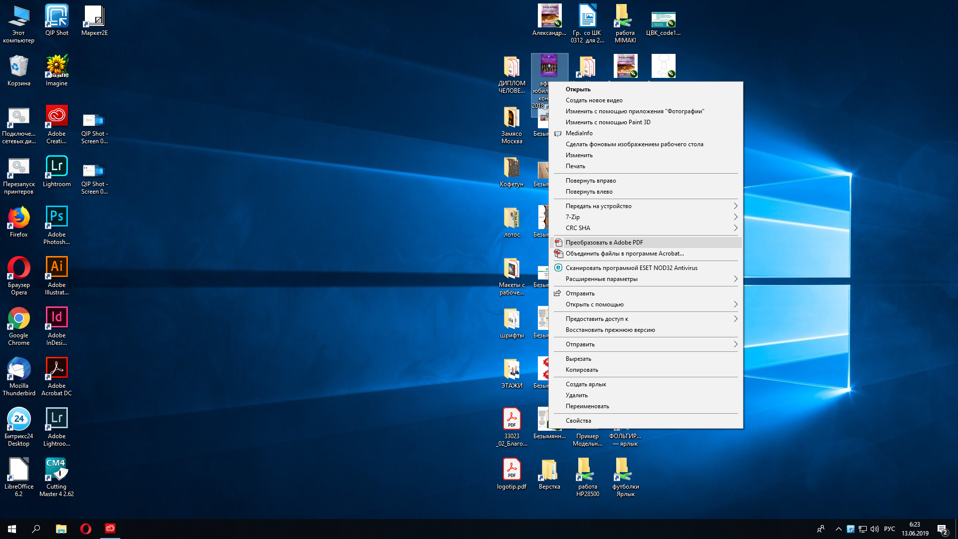Image resolution: width=958 pixels, height=539 pixels.
Task: Open Opera from the taskbar
Action: point(85,529)
